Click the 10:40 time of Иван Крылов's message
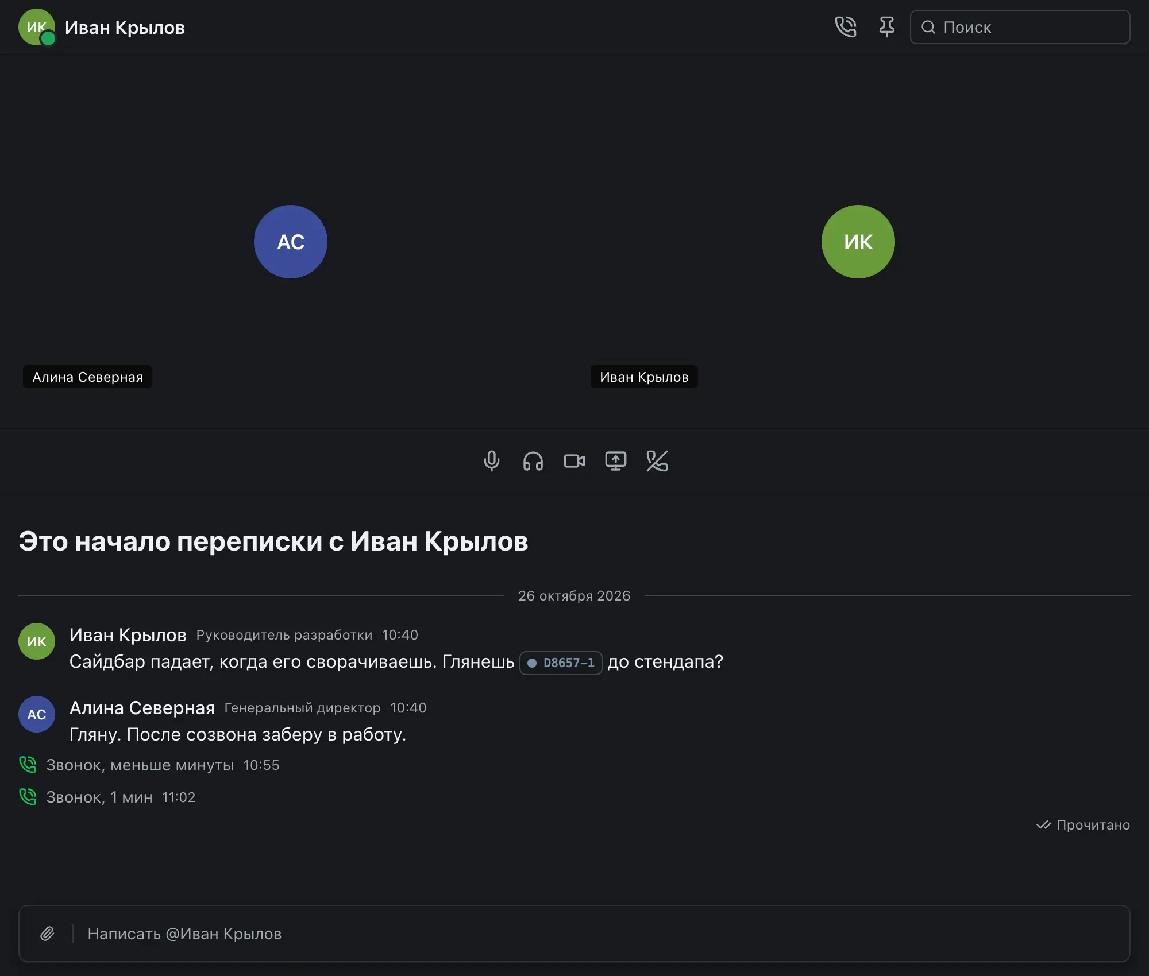 [x=400, y=635]
